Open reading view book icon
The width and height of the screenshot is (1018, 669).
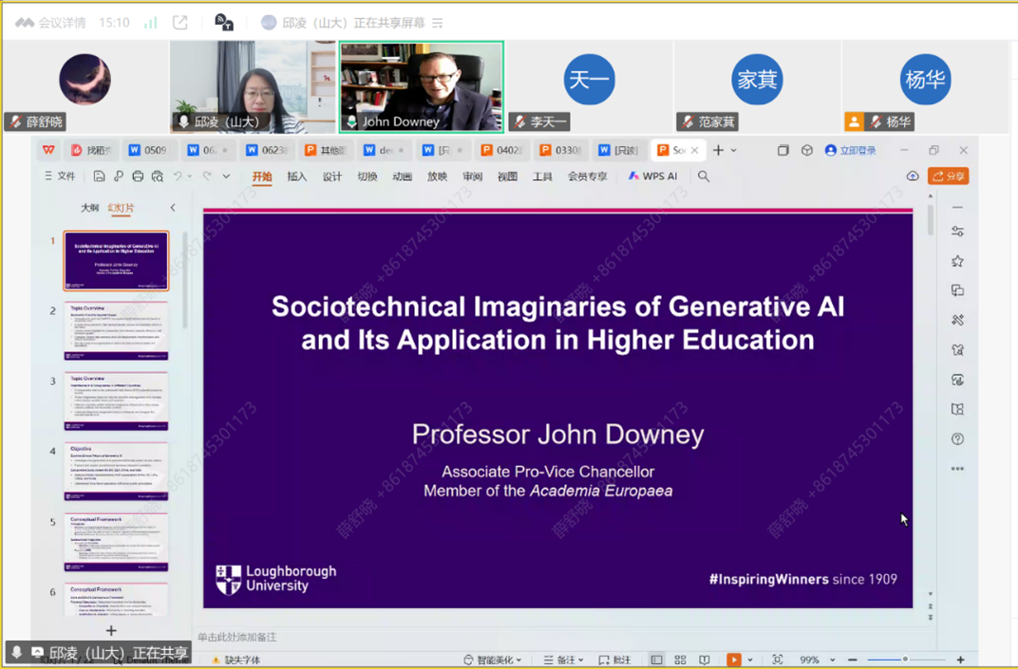(704, 660)
